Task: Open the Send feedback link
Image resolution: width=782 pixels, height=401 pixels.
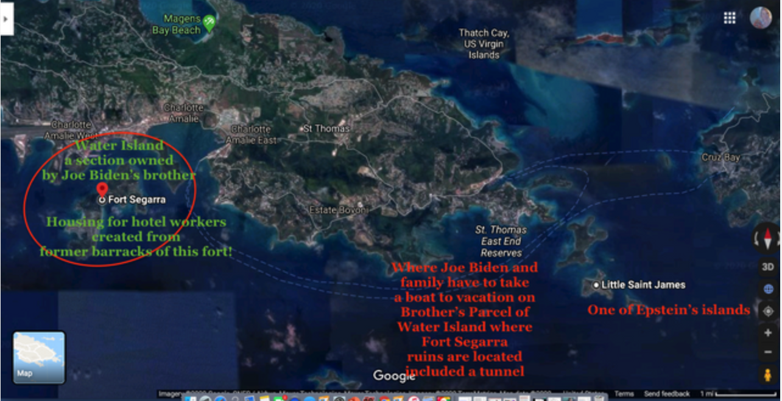Action: point(667,394)
